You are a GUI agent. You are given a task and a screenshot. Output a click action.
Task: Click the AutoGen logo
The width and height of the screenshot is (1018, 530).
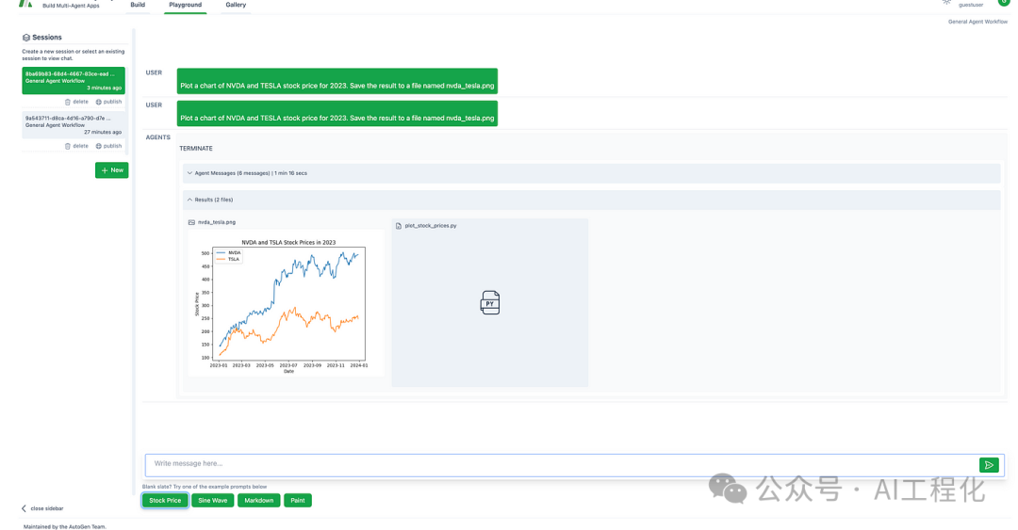click(25, 3)
